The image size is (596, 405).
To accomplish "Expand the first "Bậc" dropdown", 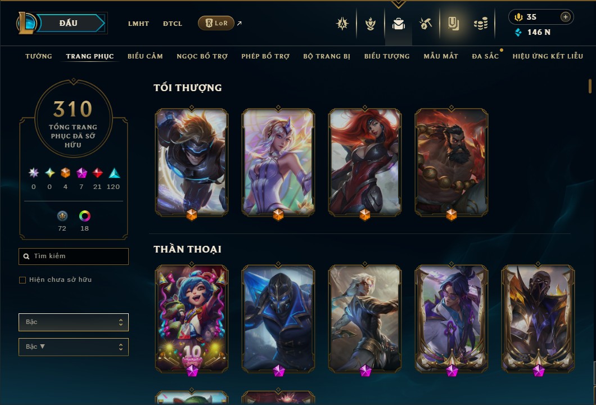I will (x=73, y=322).
